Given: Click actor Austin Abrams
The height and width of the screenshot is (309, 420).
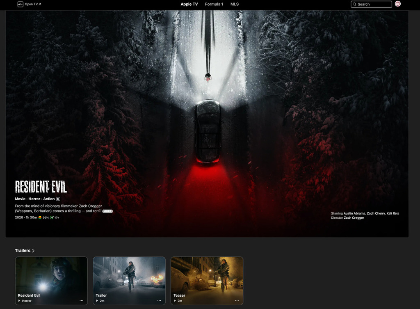Looking at the screenshot, I should tap(354, 213).
